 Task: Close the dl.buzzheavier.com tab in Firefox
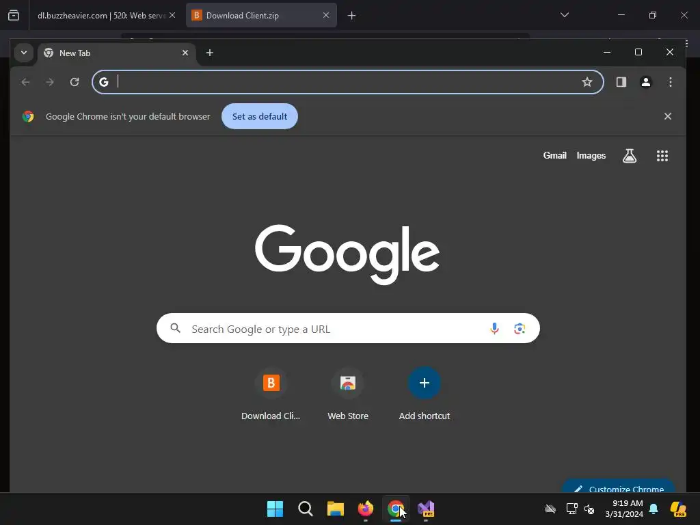172,15
